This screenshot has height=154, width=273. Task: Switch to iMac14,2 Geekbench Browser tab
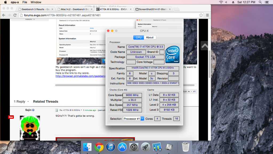75,9
